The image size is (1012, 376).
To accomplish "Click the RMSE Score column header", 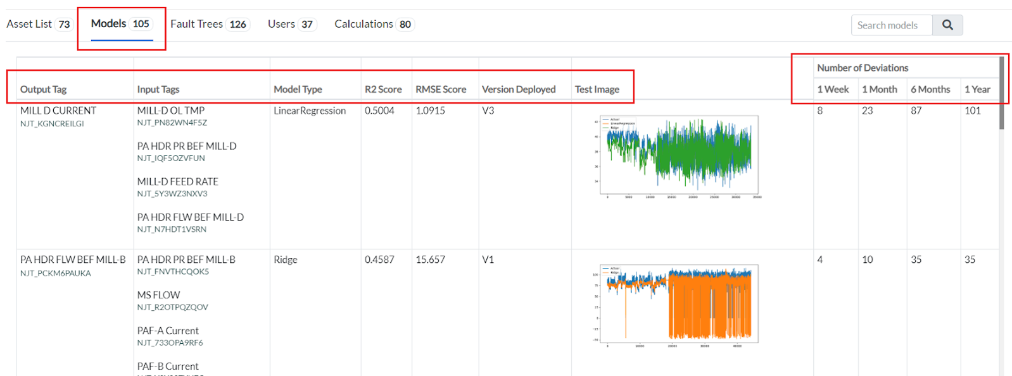I will pos(441,89).
